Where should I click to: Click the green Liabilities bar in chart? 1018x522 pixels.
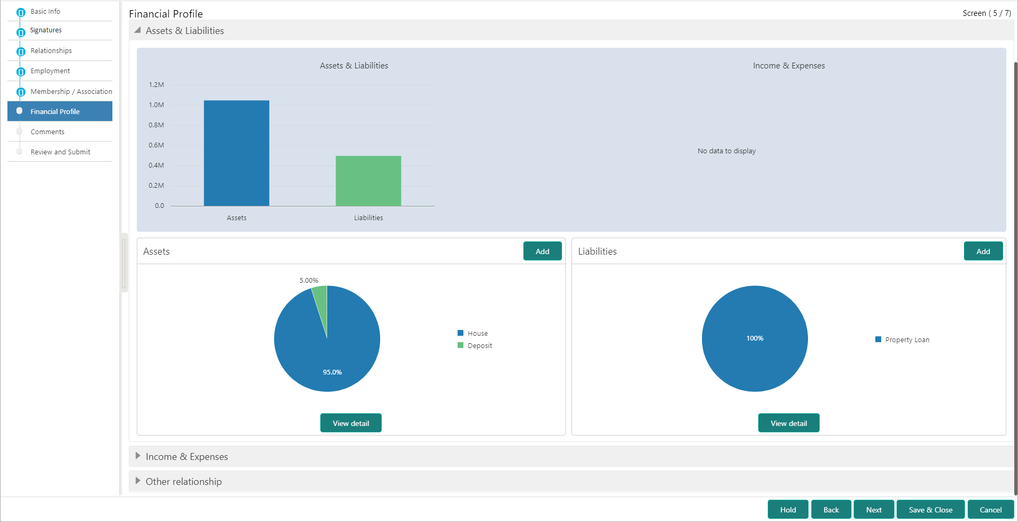coord(368,181)
